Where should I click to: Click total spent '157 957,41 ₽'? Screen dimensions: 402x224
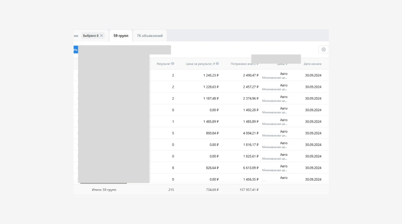[249, 190]
